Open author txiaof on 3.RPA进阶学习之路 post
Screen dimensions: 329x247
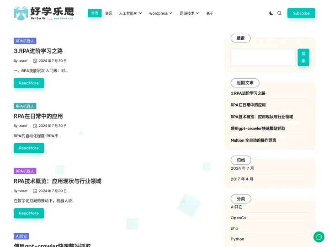point(23,61)
